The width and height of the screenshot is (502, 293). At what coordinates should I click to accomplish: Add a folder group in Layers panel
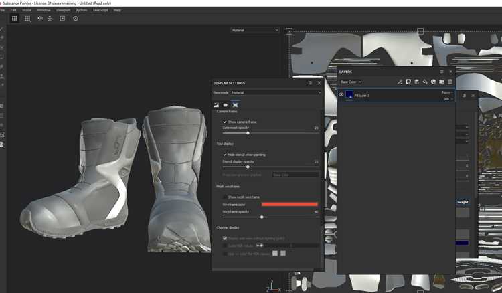click(x=442, y=82)
